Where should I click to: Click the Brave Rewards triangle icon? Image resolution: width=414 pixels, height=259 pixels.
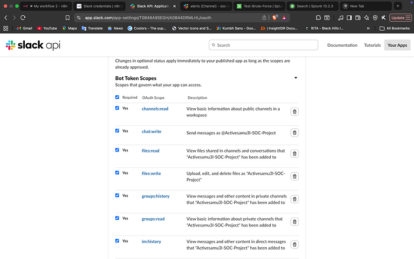[284, 18]
